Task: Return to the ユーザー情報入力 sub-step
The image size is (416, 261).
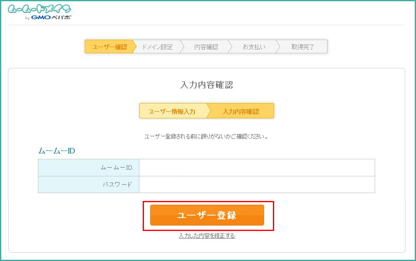Action: (172, 111)
